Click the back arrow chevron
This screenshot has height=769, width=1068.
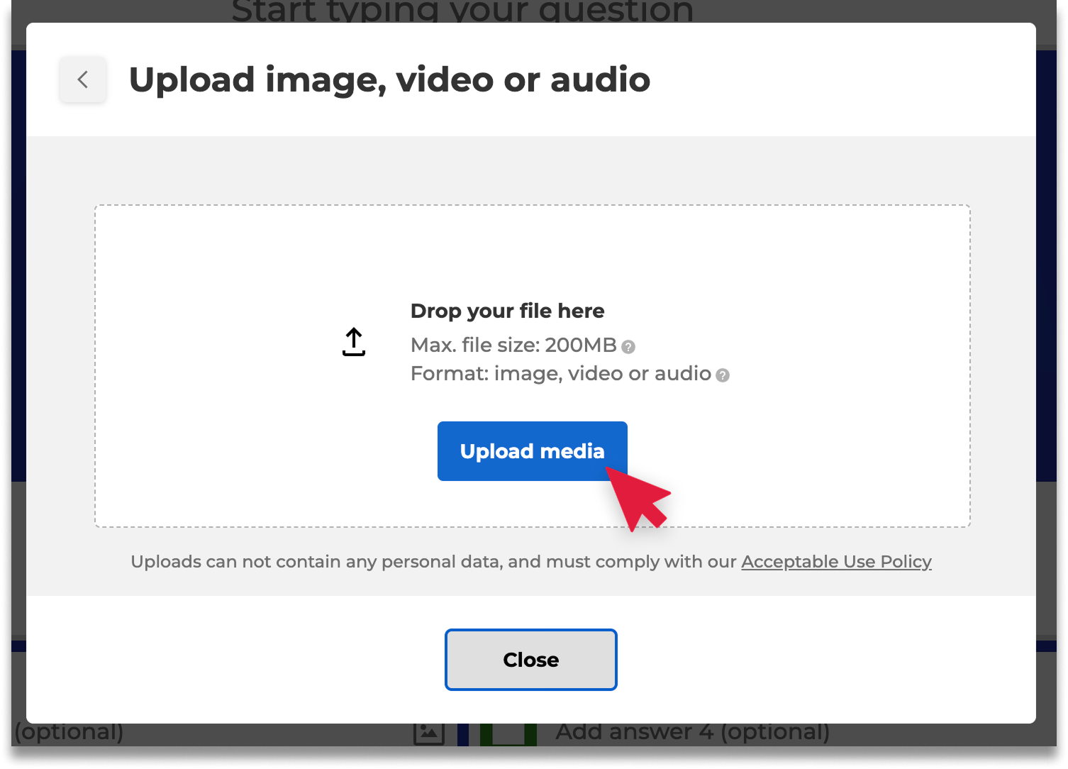82,79
